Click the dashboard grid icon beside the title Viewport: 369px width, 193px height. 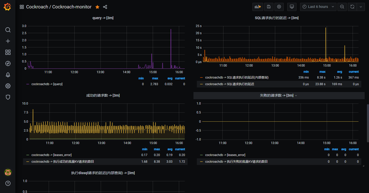point(22,7)
